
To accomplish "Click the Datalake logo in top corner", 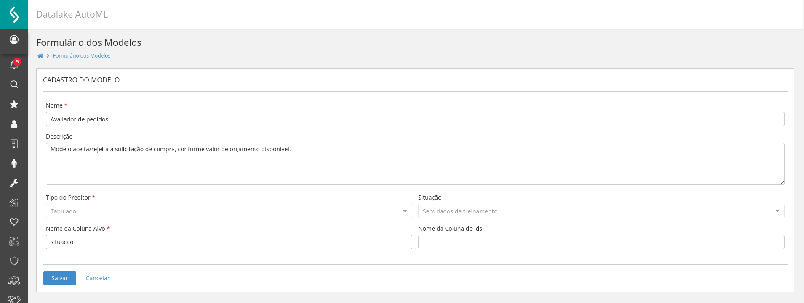I will (x=14, y=14).
